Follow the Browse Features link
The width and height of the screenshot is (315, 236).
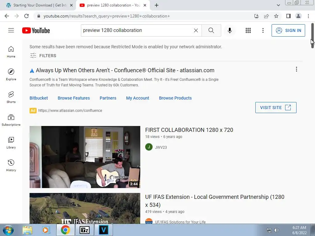point(74,98)
